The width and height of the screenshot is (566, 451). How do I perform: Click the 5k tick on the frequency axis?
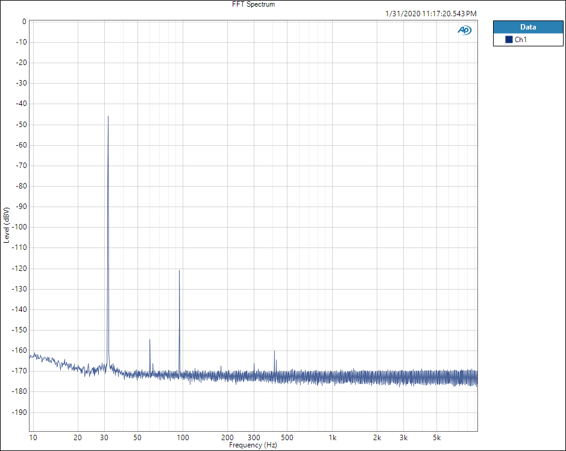click(x=437, y=438)
